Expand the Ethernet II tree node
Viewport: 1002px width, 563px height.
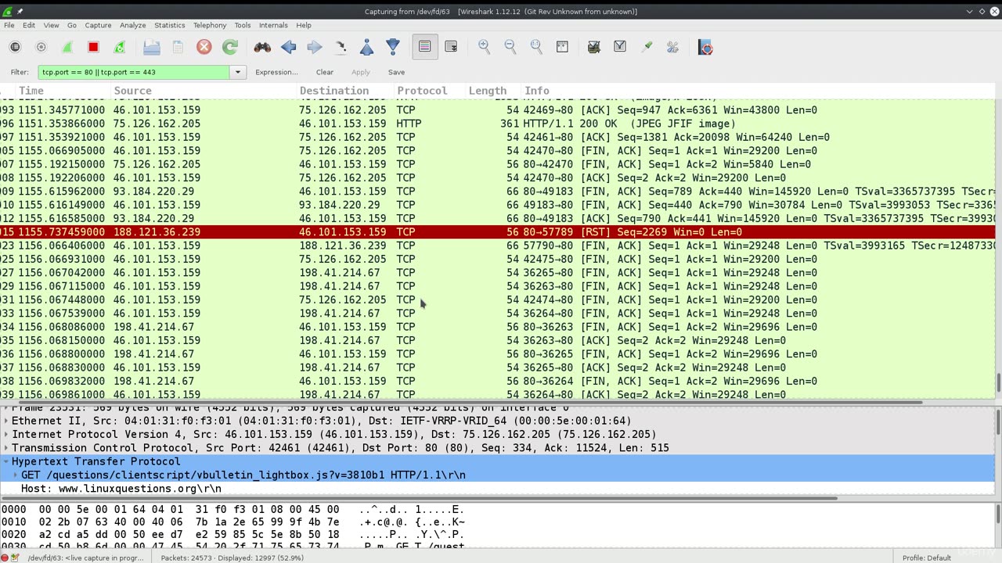[6, 421]
